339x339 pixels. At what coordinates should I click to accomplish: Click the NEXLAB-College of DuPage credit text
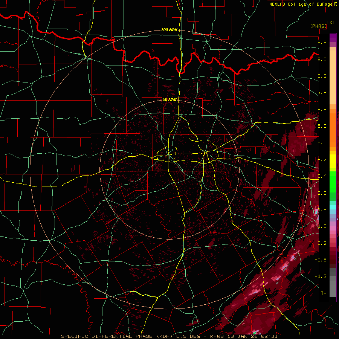click(301, 4)
